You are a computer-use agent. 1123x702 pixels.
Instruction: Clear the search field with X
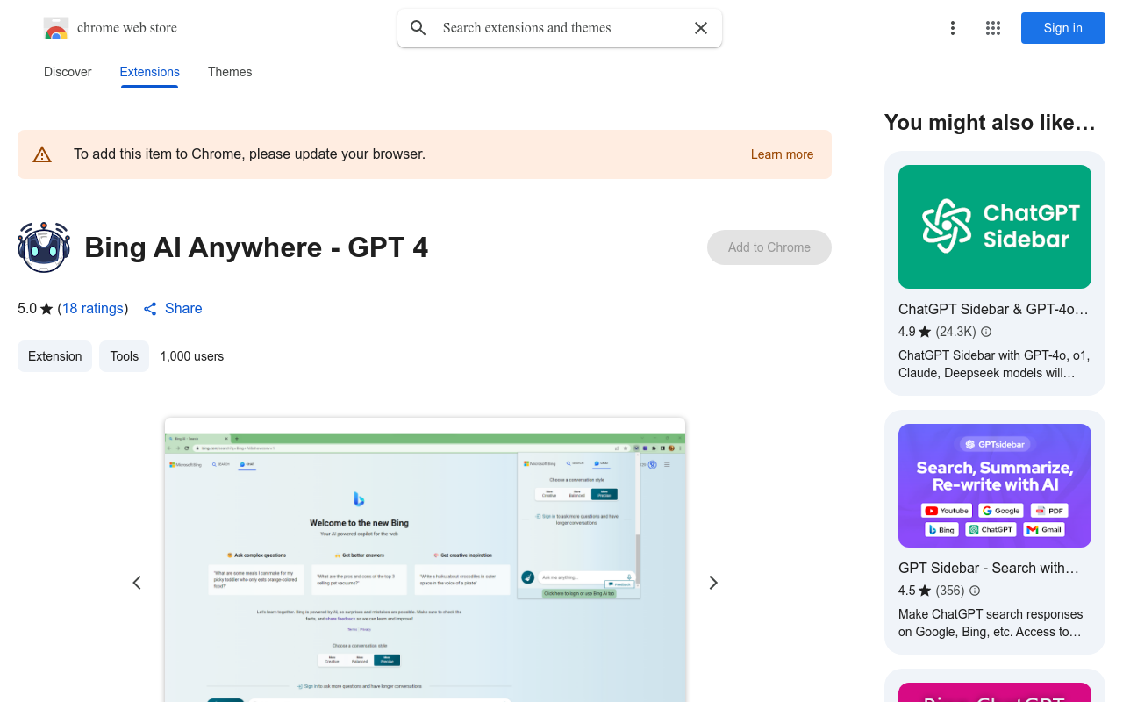701,28
